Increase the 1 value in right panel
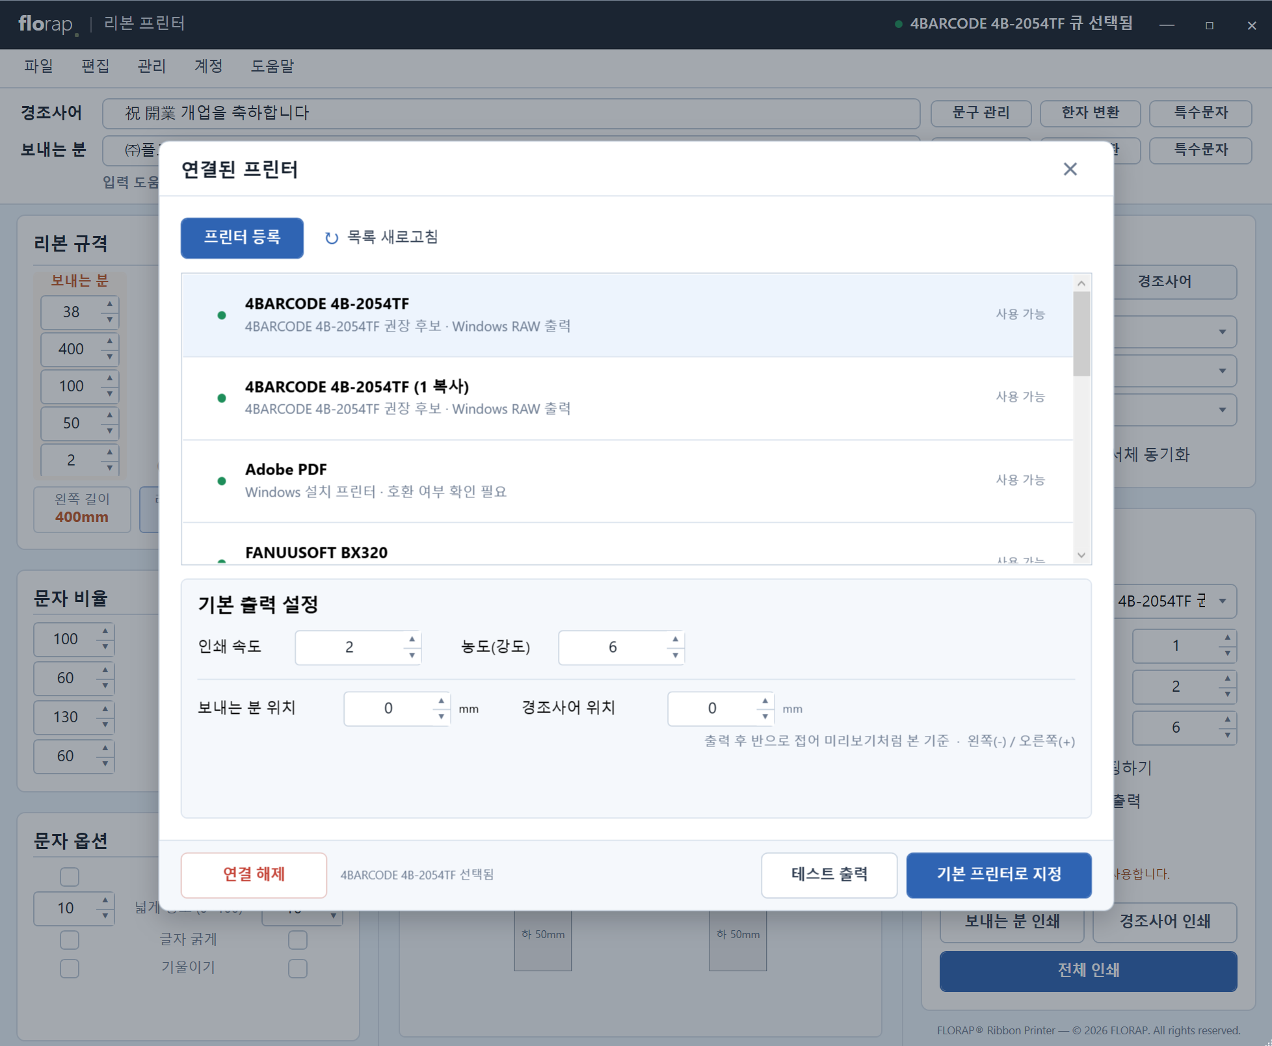This screenshot has width=1272, height=1046. coord(1227,638)
